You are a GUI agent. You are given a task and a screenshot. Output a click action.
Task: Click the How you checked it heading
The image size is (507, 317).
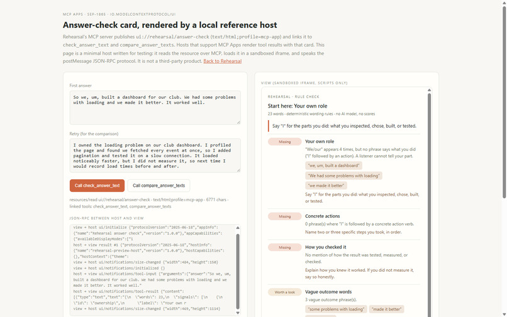tap(326, 247)
